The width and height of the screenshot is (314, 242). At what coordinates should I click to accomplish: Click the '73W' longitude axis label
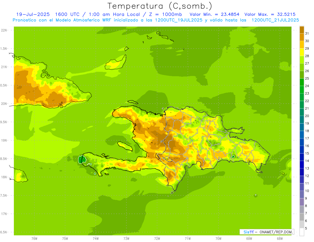click(x=126, y=239)
